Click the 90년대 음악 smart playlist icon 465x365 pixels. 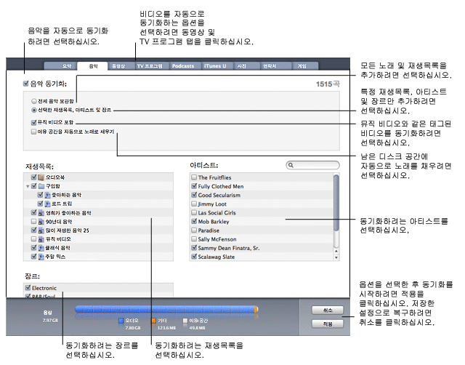click(41, 222)
